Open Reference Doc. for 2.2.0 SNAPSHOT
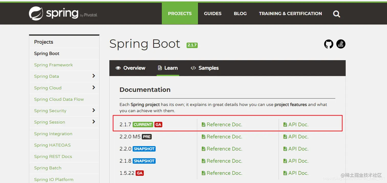Viewport: 387px width, 183px height. 222,149
